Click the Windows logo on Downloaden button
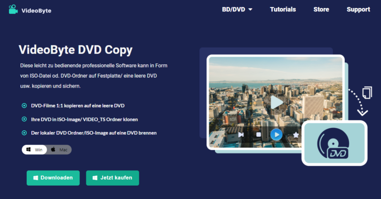The width and height of the screenshot is (381, 199). (36, 178)
